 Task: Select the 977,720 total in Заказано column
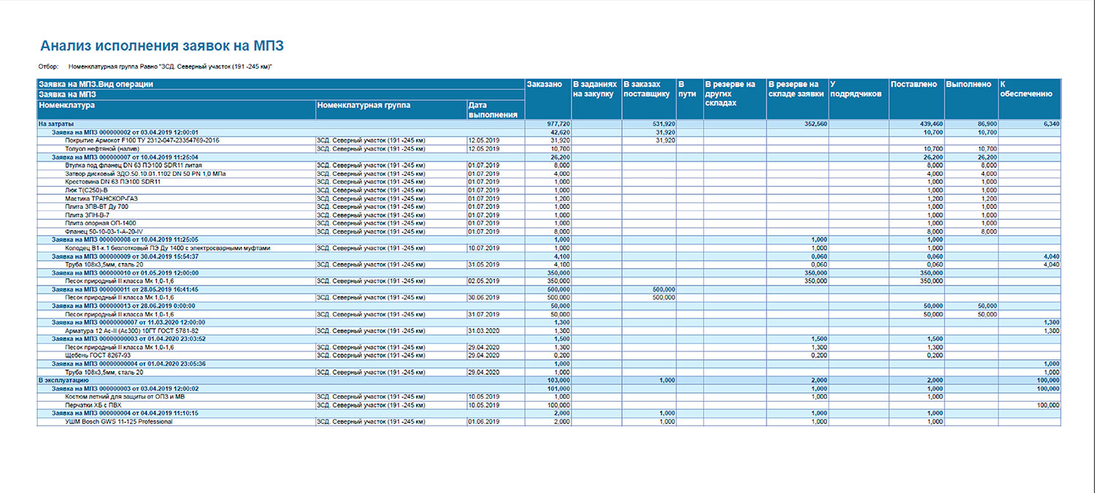tap(558, 124)
